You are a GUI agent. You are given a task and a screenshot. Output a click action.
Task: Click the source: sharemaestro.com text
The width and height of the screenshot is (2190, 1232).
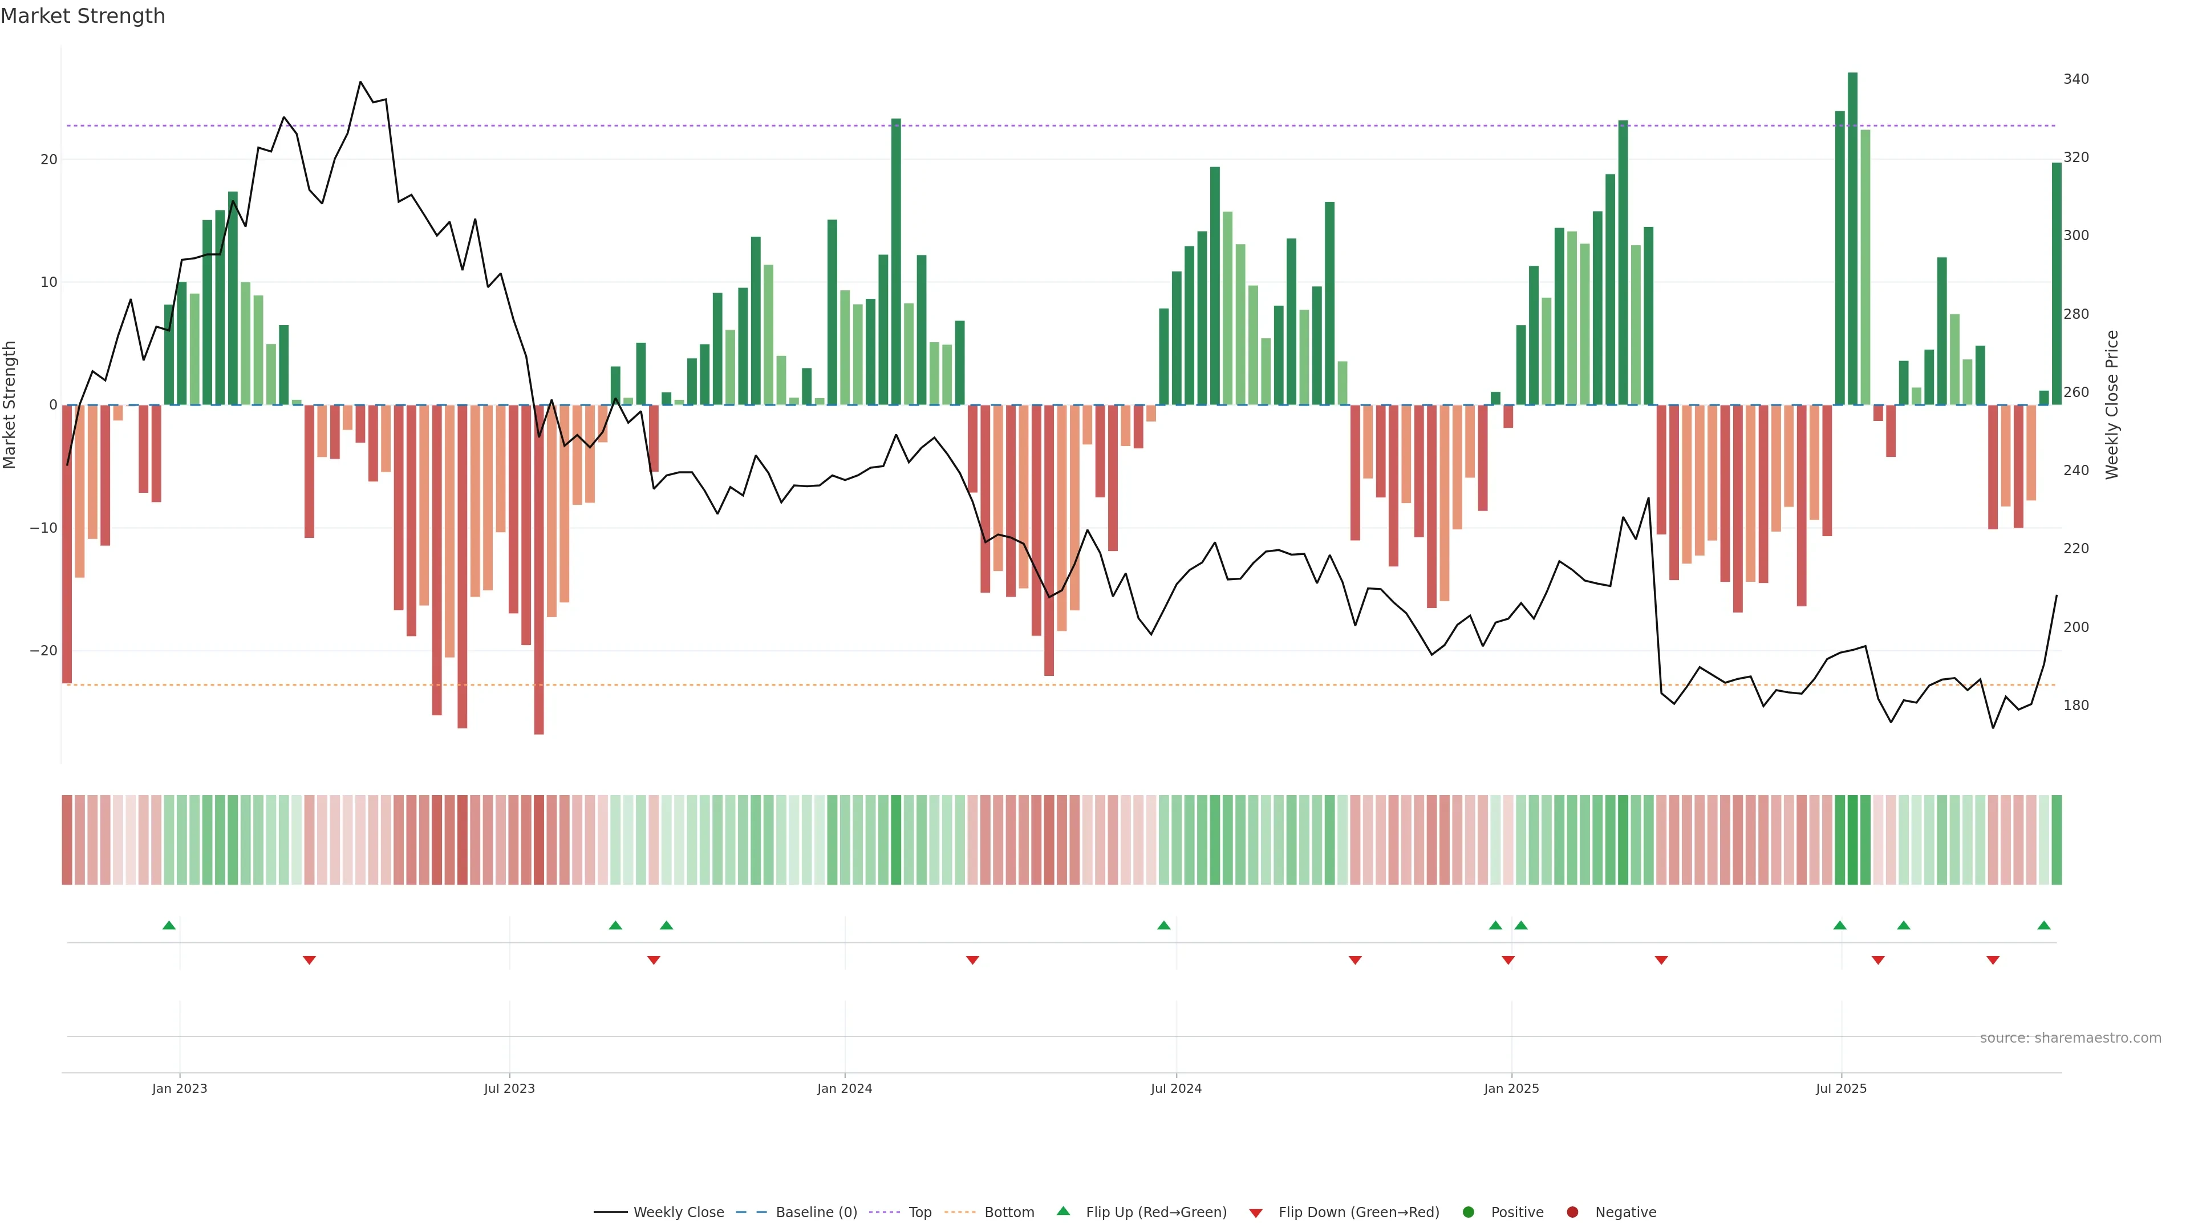2070,1038
